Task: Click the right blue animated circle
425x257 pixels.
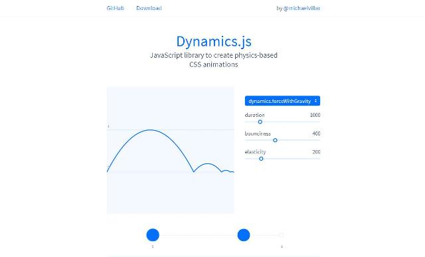Action: [x=244, y=235]
